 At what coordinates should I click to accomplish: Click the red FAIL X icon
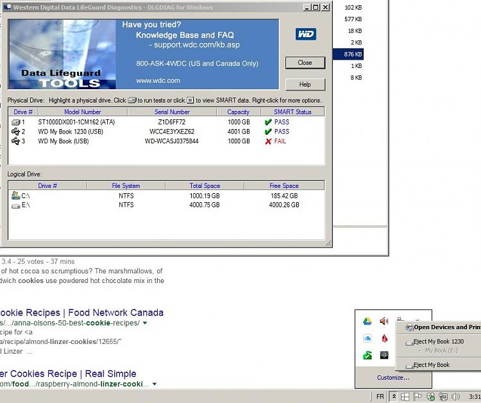(268, 141)
